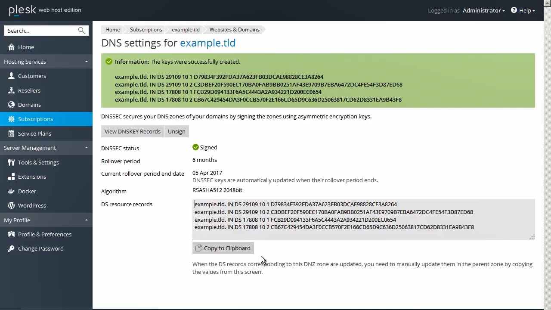Click the textarea resize handle
551x310 pixels.
click(532, 237)
